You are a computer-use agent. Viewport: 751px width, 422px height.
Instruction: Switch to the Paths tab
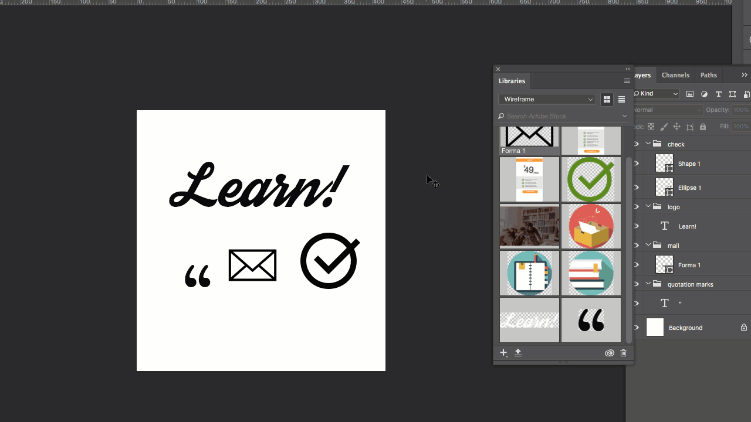[708, 75]
